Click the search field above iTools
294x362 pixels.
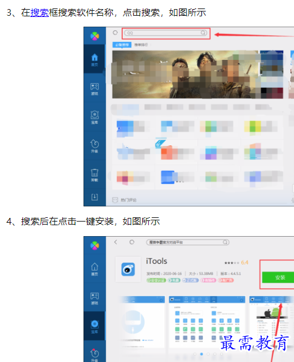[188, 242]
